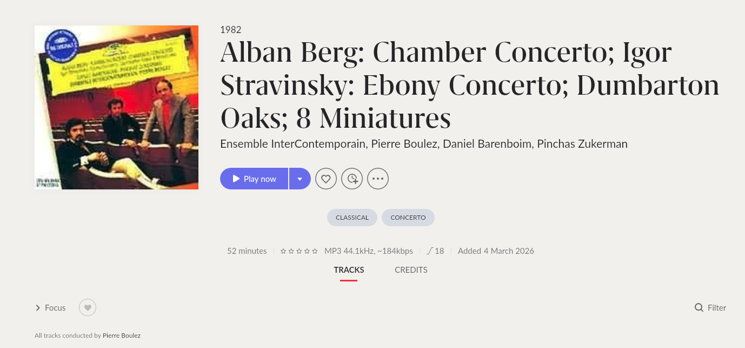745x348 pixels.
Task: Switch to the TRACKS tab
Action: [x=349, y=270]
